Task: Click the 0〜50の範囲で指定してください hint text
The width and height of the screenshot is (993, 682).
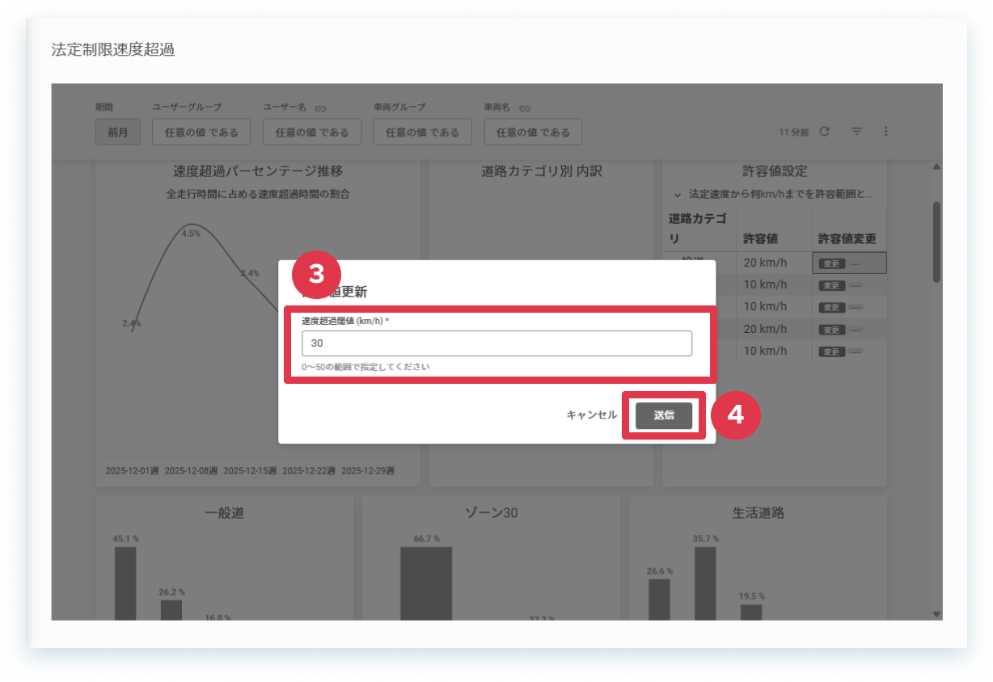Action: point(366,367)
